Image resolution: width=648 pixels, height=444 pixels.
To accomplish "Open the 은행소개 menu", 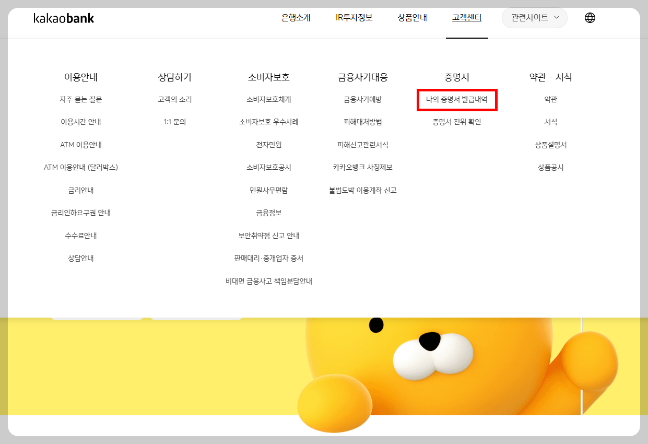I will point(296,18).
